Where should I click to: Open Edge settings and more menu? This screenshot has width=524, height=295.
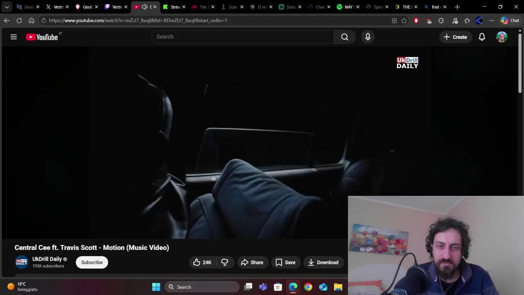tap(492, 20)
